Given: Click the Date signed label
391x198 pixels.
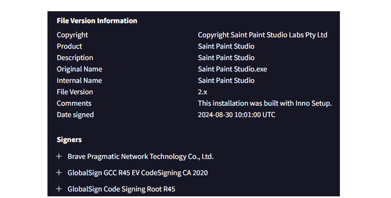Looking at the screenshot, I should tap(75, 115).
